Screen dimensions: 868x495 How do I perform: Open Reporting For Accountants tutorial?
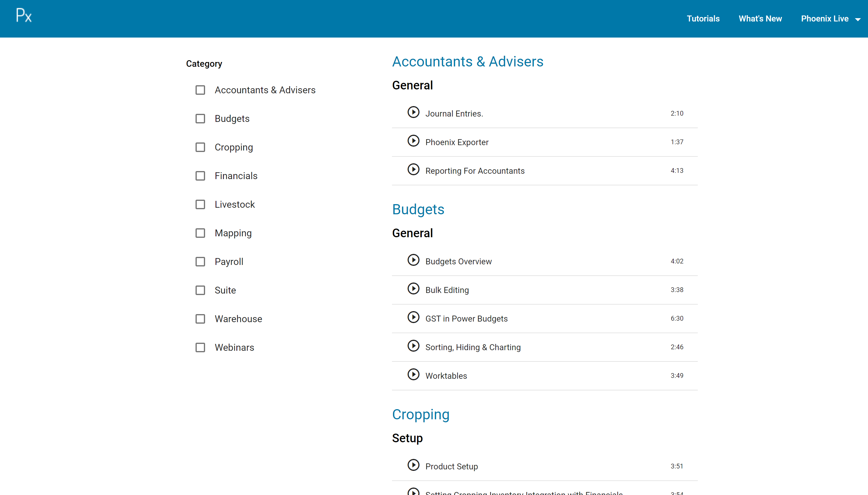(x=475, y=171)
